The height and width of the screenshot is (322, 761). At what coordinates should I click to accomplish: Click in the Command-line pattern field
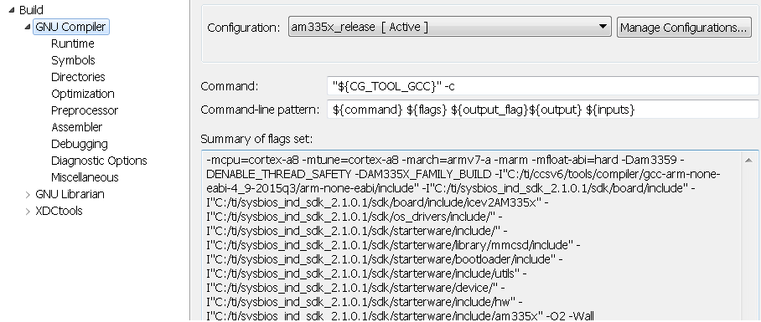coord(542,110)
